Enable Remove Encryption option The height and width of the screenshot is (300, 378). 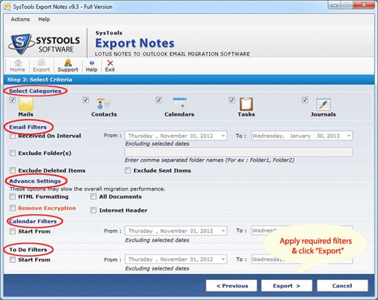coord(12,208)
